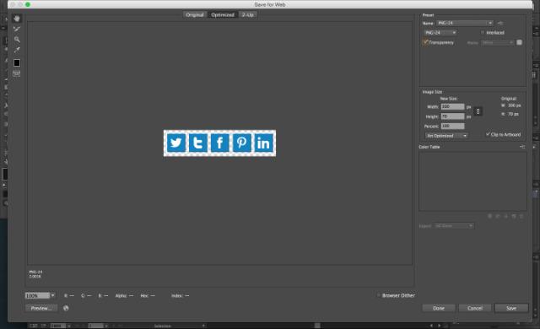The width and height of the screenshot is (540, 329).
Task: Click the Facebook icon in preview
Action: tap(219, 143)
